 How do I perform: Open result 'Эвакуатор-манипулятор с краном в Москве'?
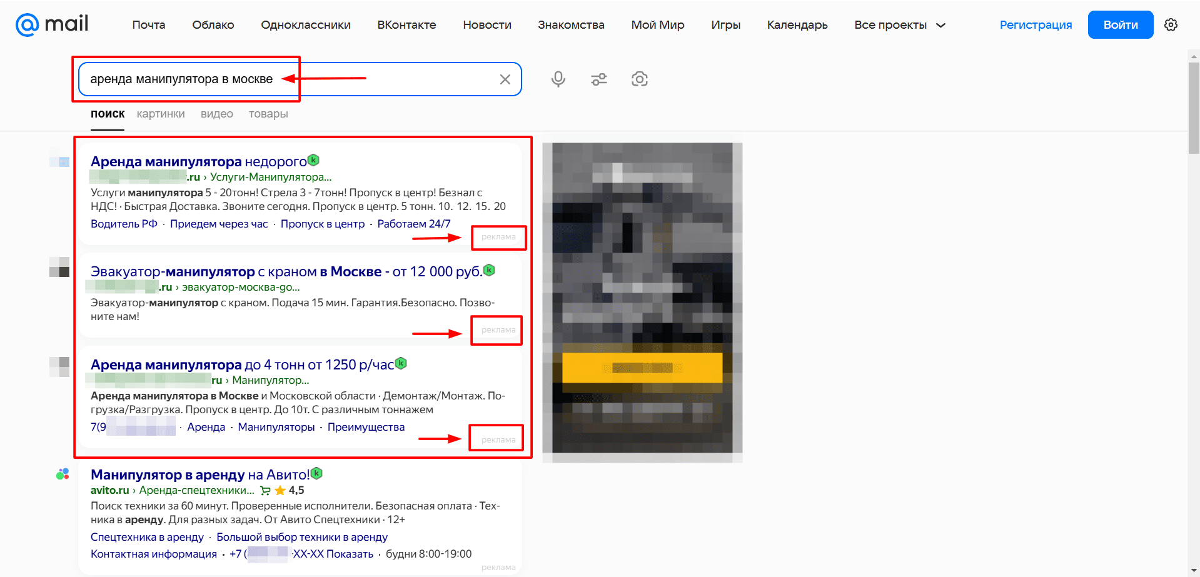pyautogui.click(x=286, y=271)
